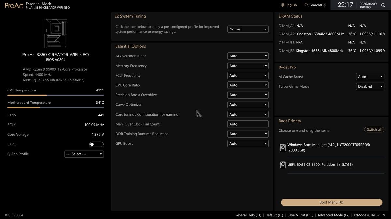Open the Turbo Game Mode dropdown
This screenshot has height=219, width=391.
pyautogui.click(x=370, y=86)
